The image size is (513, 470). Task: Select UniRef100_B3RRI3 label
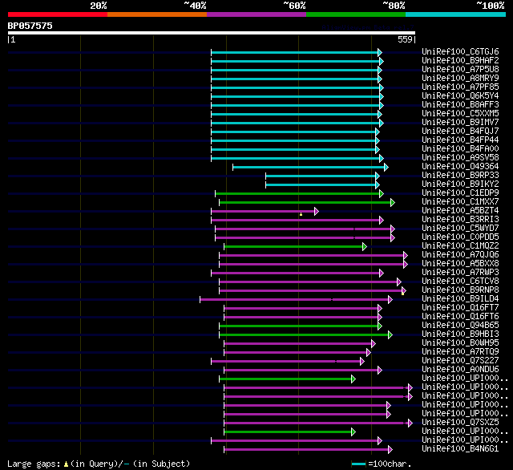(460, 220)
